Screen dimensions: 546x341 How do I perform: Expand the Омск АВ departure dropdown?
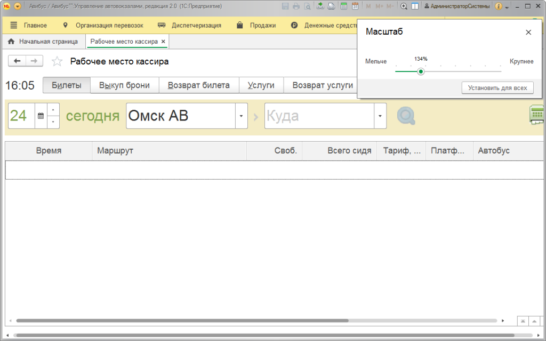pyautogui.click(x=242, y=116)
